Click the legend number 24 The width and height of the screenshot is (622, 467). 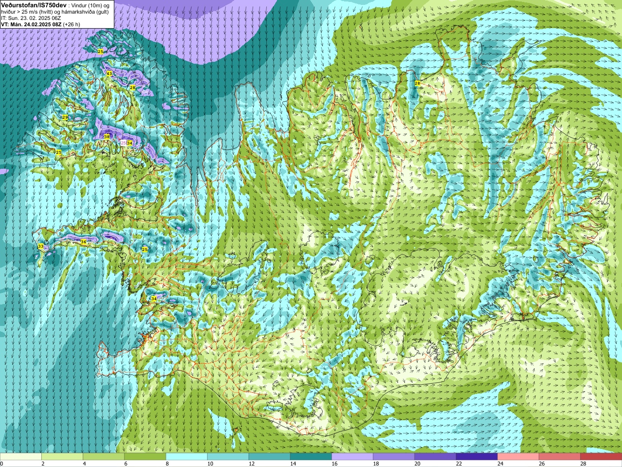501,464
